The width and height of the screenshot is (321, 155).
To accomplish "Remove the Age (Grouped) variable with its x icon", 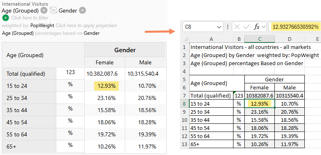I will pyautogui.click(x=44, y=11).
